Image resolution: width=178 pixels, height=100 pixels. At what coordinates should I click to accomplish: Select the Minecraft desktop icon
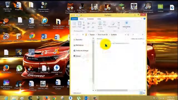[x=121, y=8]
